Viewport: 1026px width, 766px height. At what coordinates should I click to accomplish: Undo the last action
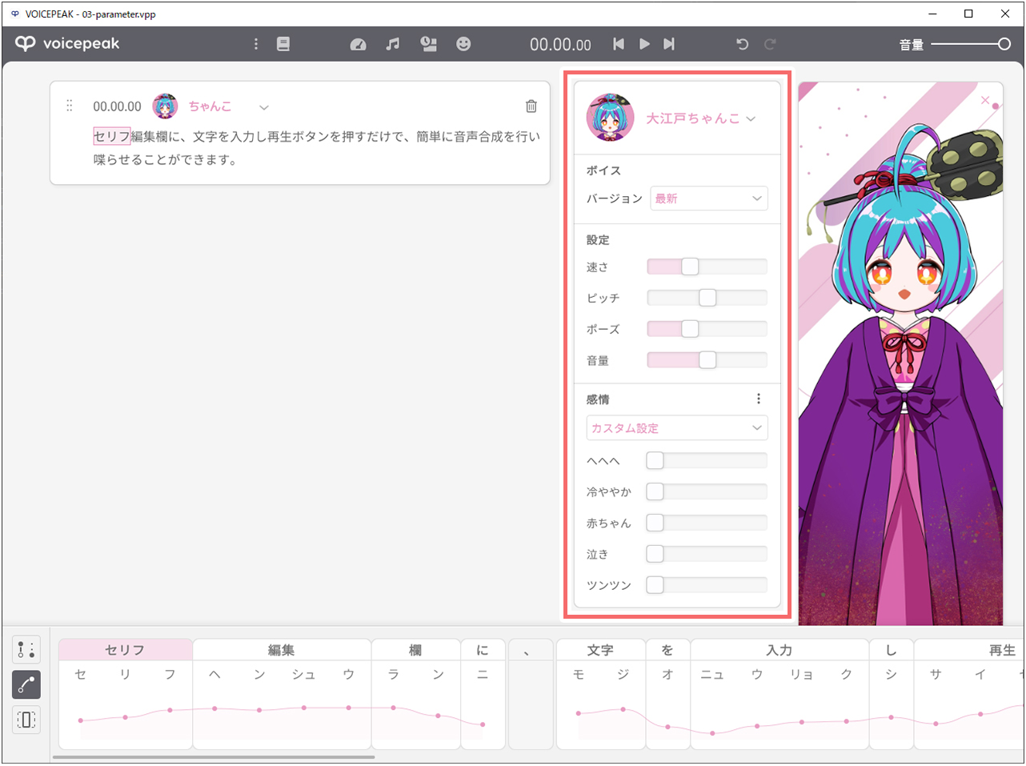742,44
